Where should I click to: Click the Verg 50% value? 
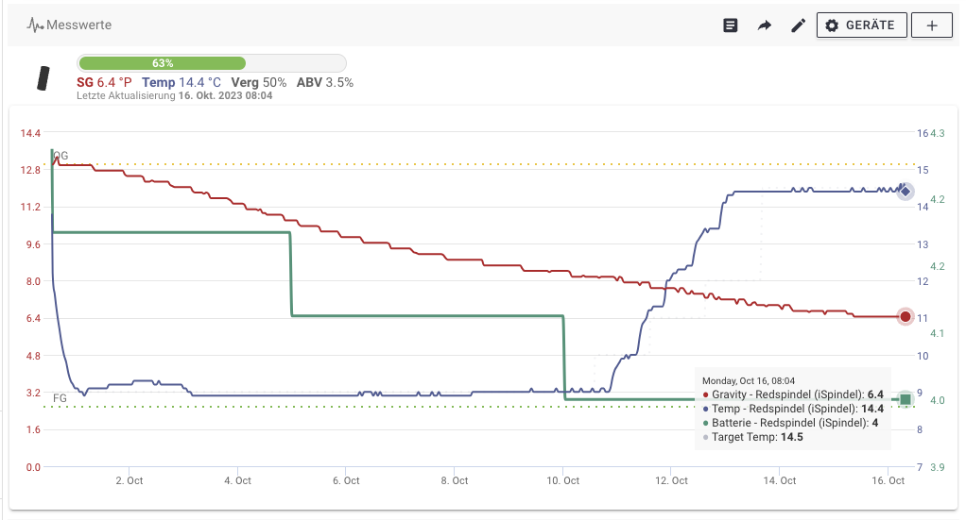tap(258, 83)
